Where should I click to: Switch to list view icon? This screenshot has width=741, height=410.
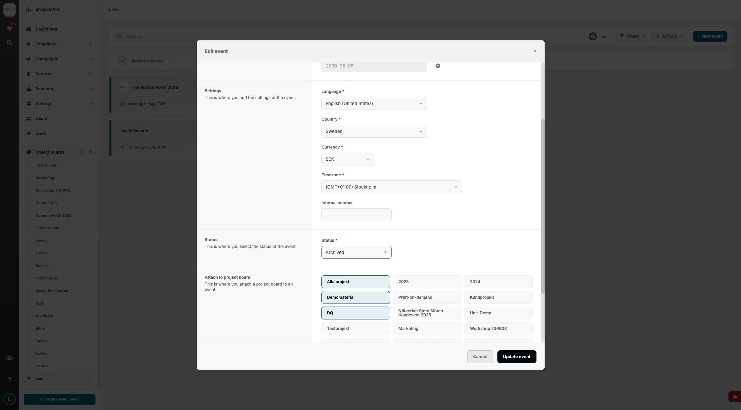click(604, 36)
